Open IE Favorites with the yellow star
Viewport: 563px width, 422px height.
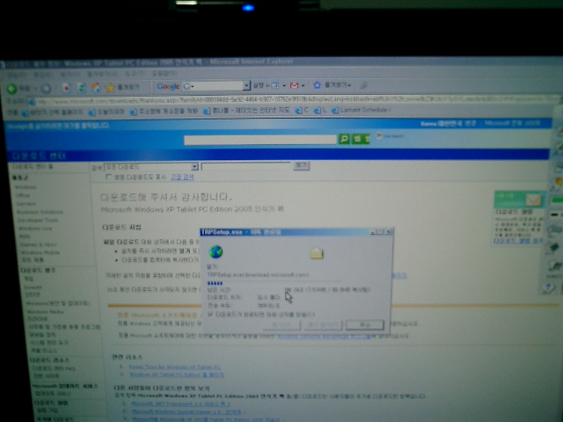tap(110, 87)
